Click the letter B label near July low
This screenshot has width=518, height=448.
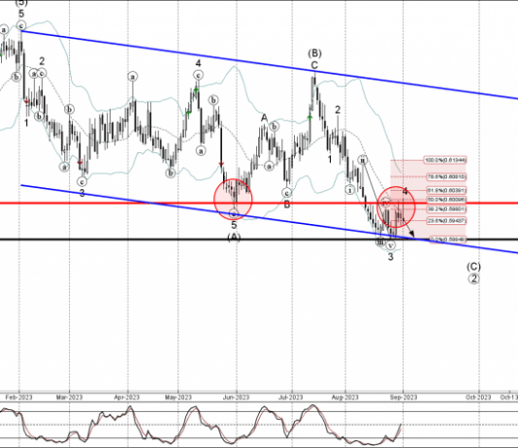tap(287, 205)
